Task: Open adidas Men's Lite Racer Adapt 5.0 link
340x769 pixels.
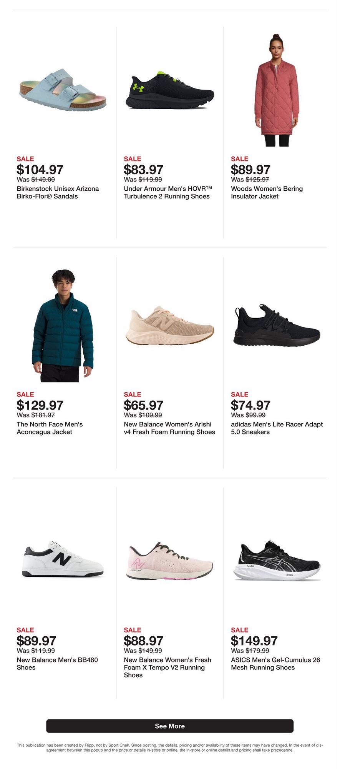Action: pos(277,428)
